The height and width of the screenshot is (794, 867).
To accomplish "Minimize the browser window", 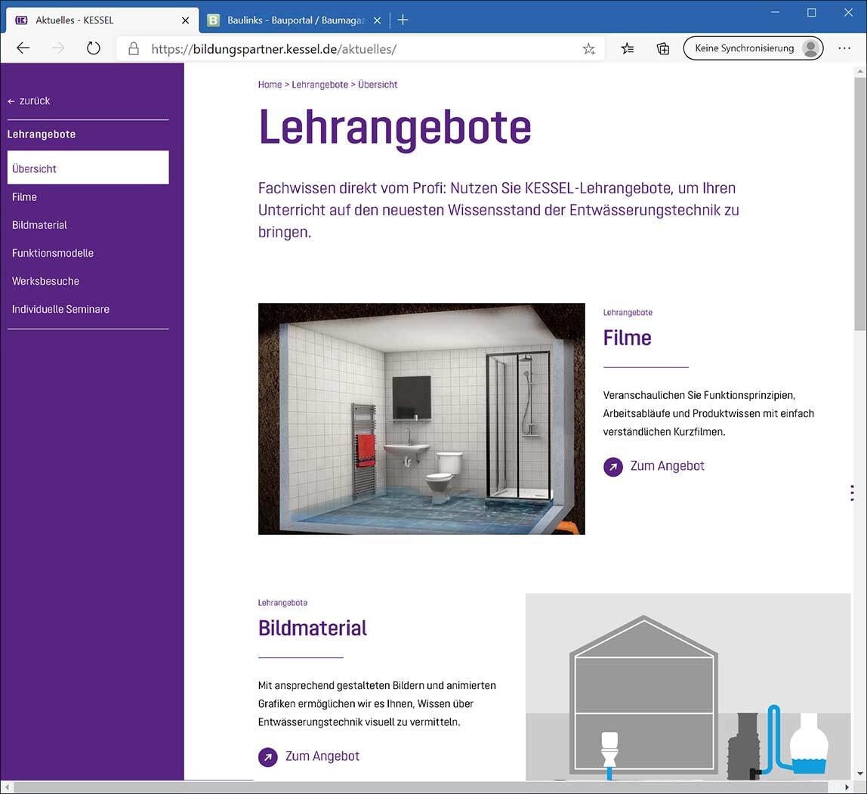I will [775, 13].
